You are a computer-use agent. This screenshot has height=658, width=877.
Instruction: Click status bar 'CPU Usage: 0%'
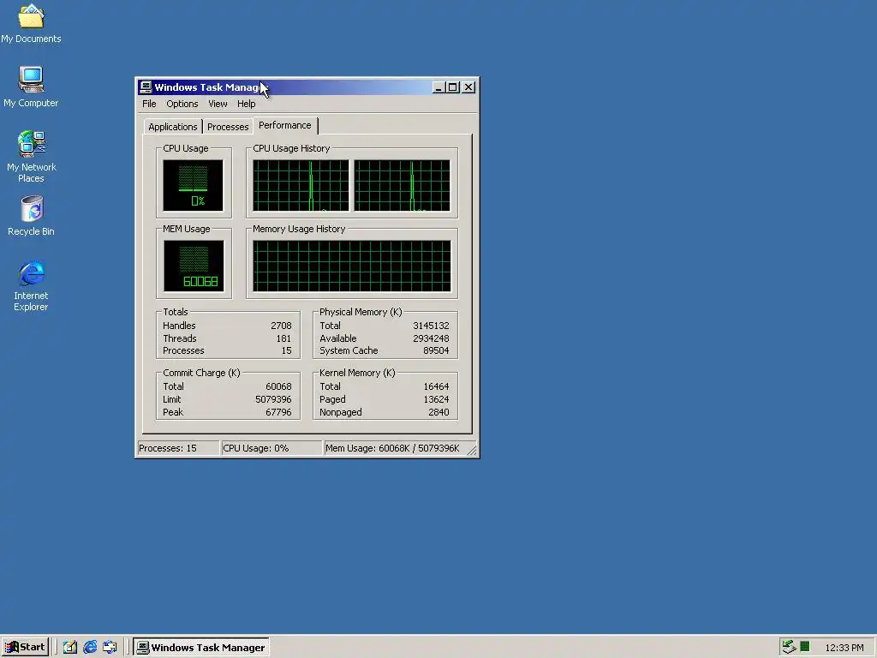click(271, 448)
